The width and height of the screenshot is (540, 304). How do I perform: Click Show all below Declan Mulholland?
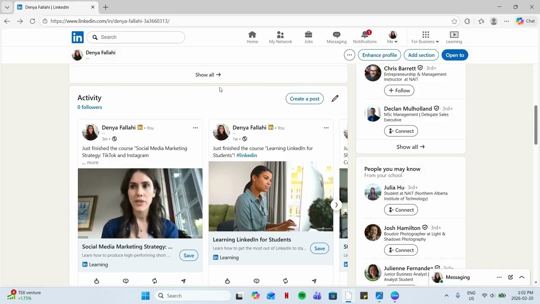click(x=410, y=147)
